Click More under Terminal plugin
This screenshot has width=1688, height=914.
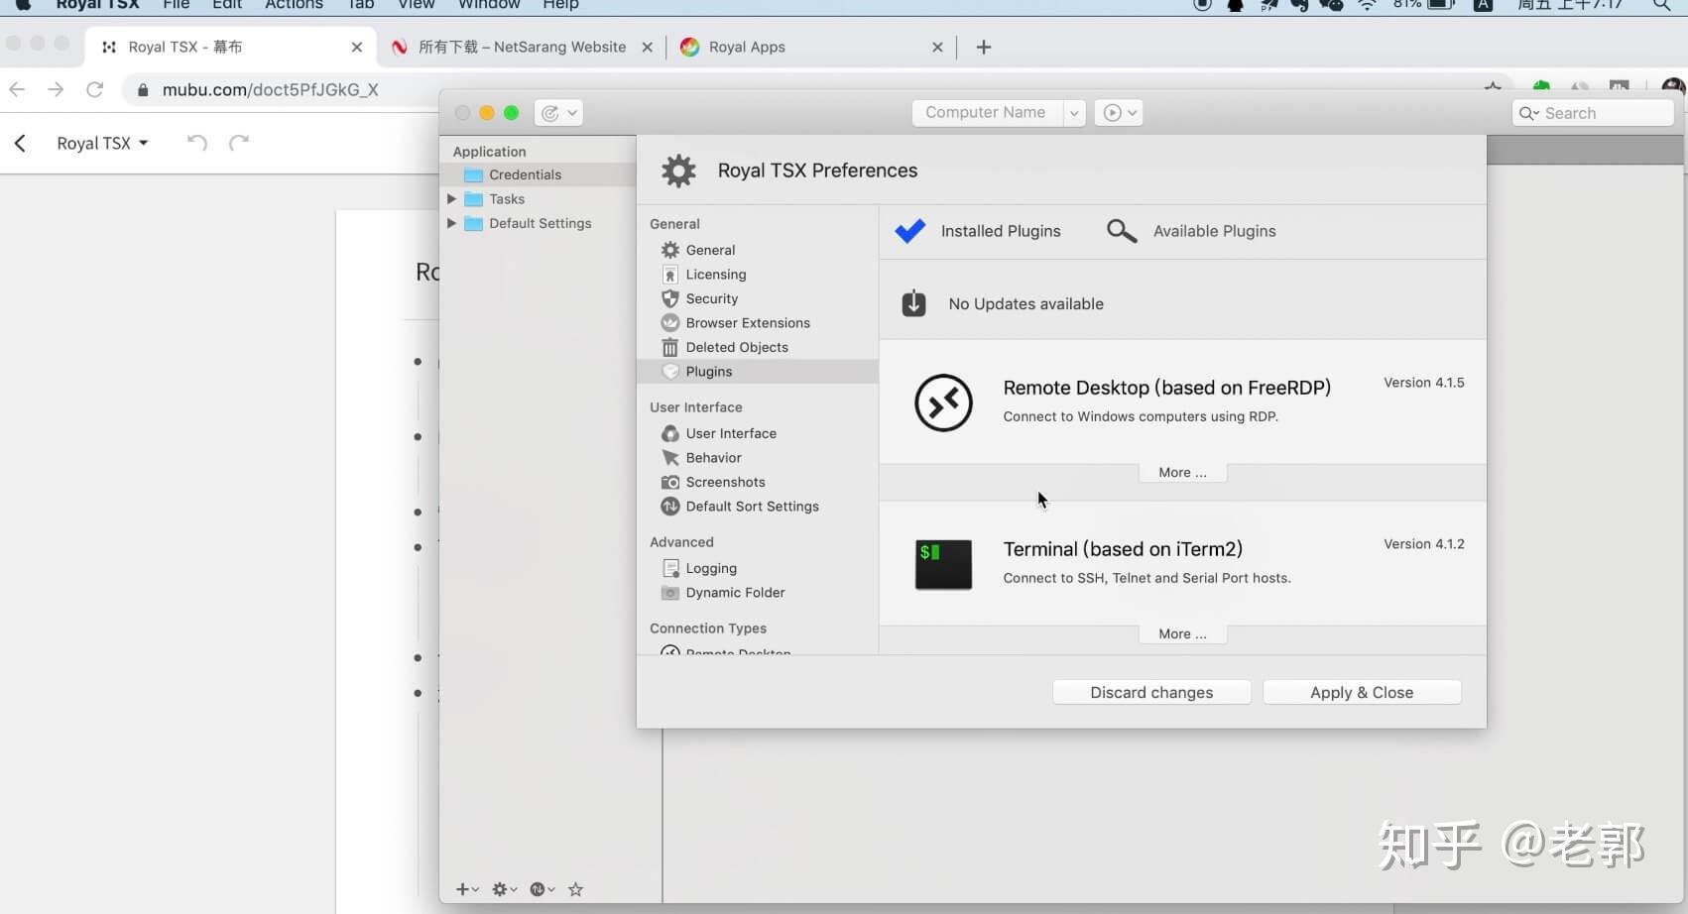pyautogui.click(x=1181, y=633)
